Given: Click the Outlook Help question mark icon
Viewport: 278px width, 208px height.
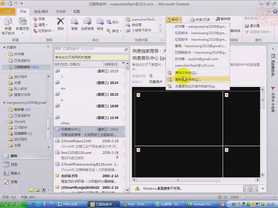Looking at the screenshot, I should [x=275, y=11].
